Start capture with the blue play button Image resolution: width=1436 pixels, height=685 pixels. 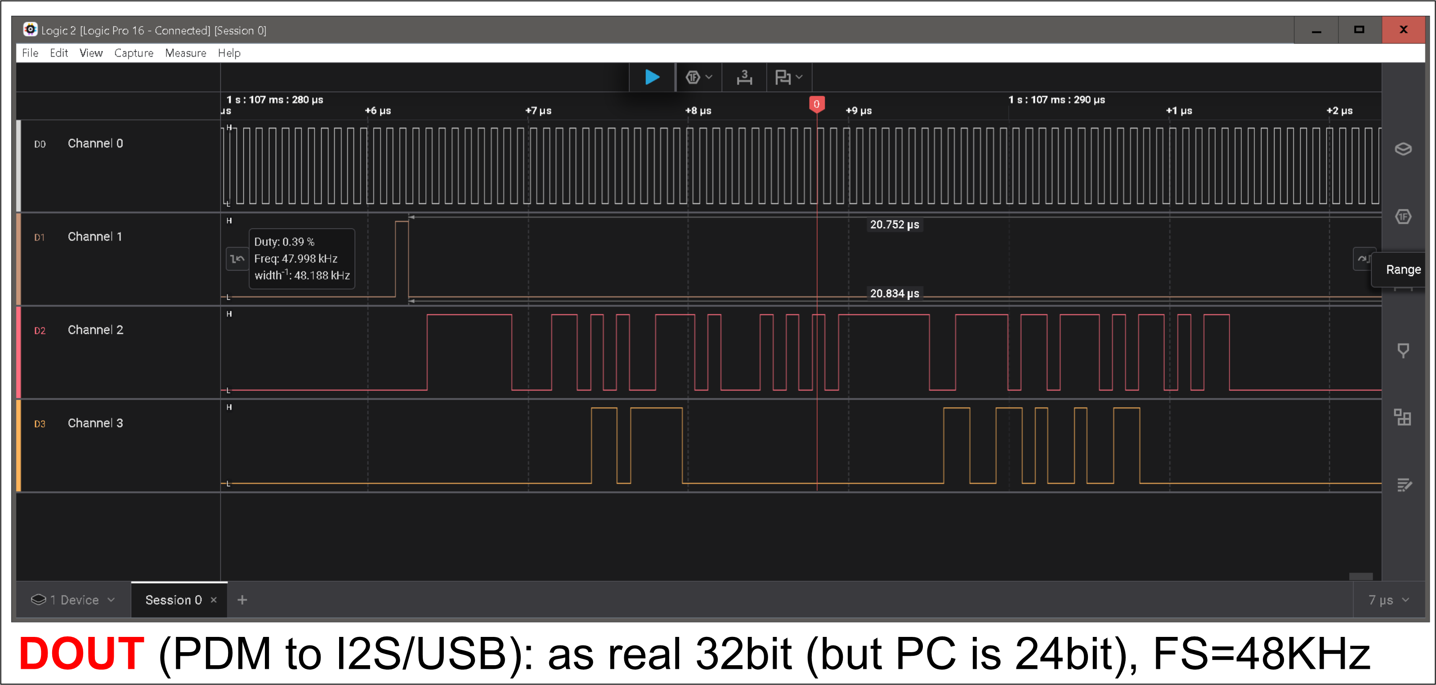coord(652,77)
